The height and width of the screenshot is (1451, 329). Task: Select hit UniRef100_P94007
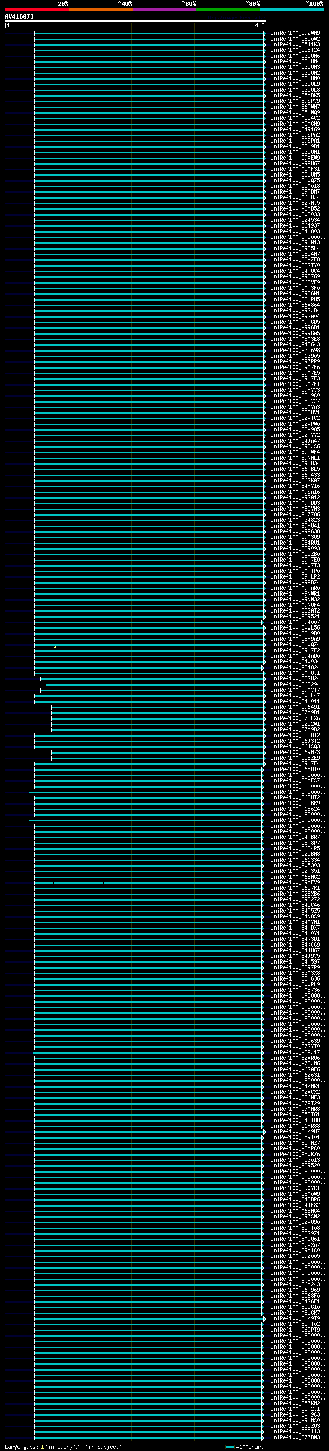pos(295,622)
